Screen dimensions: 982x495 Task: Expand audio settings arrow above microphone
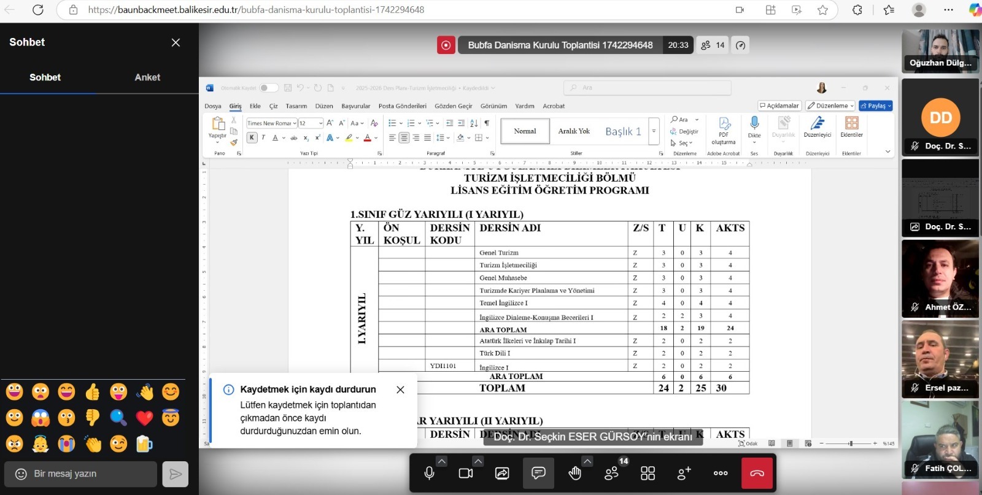click(x=442, y=461)
